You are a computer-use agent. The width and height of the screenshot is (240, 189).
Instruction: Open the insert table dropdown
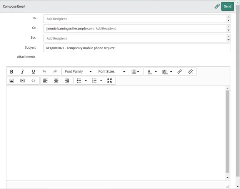(x=135, y=72)
